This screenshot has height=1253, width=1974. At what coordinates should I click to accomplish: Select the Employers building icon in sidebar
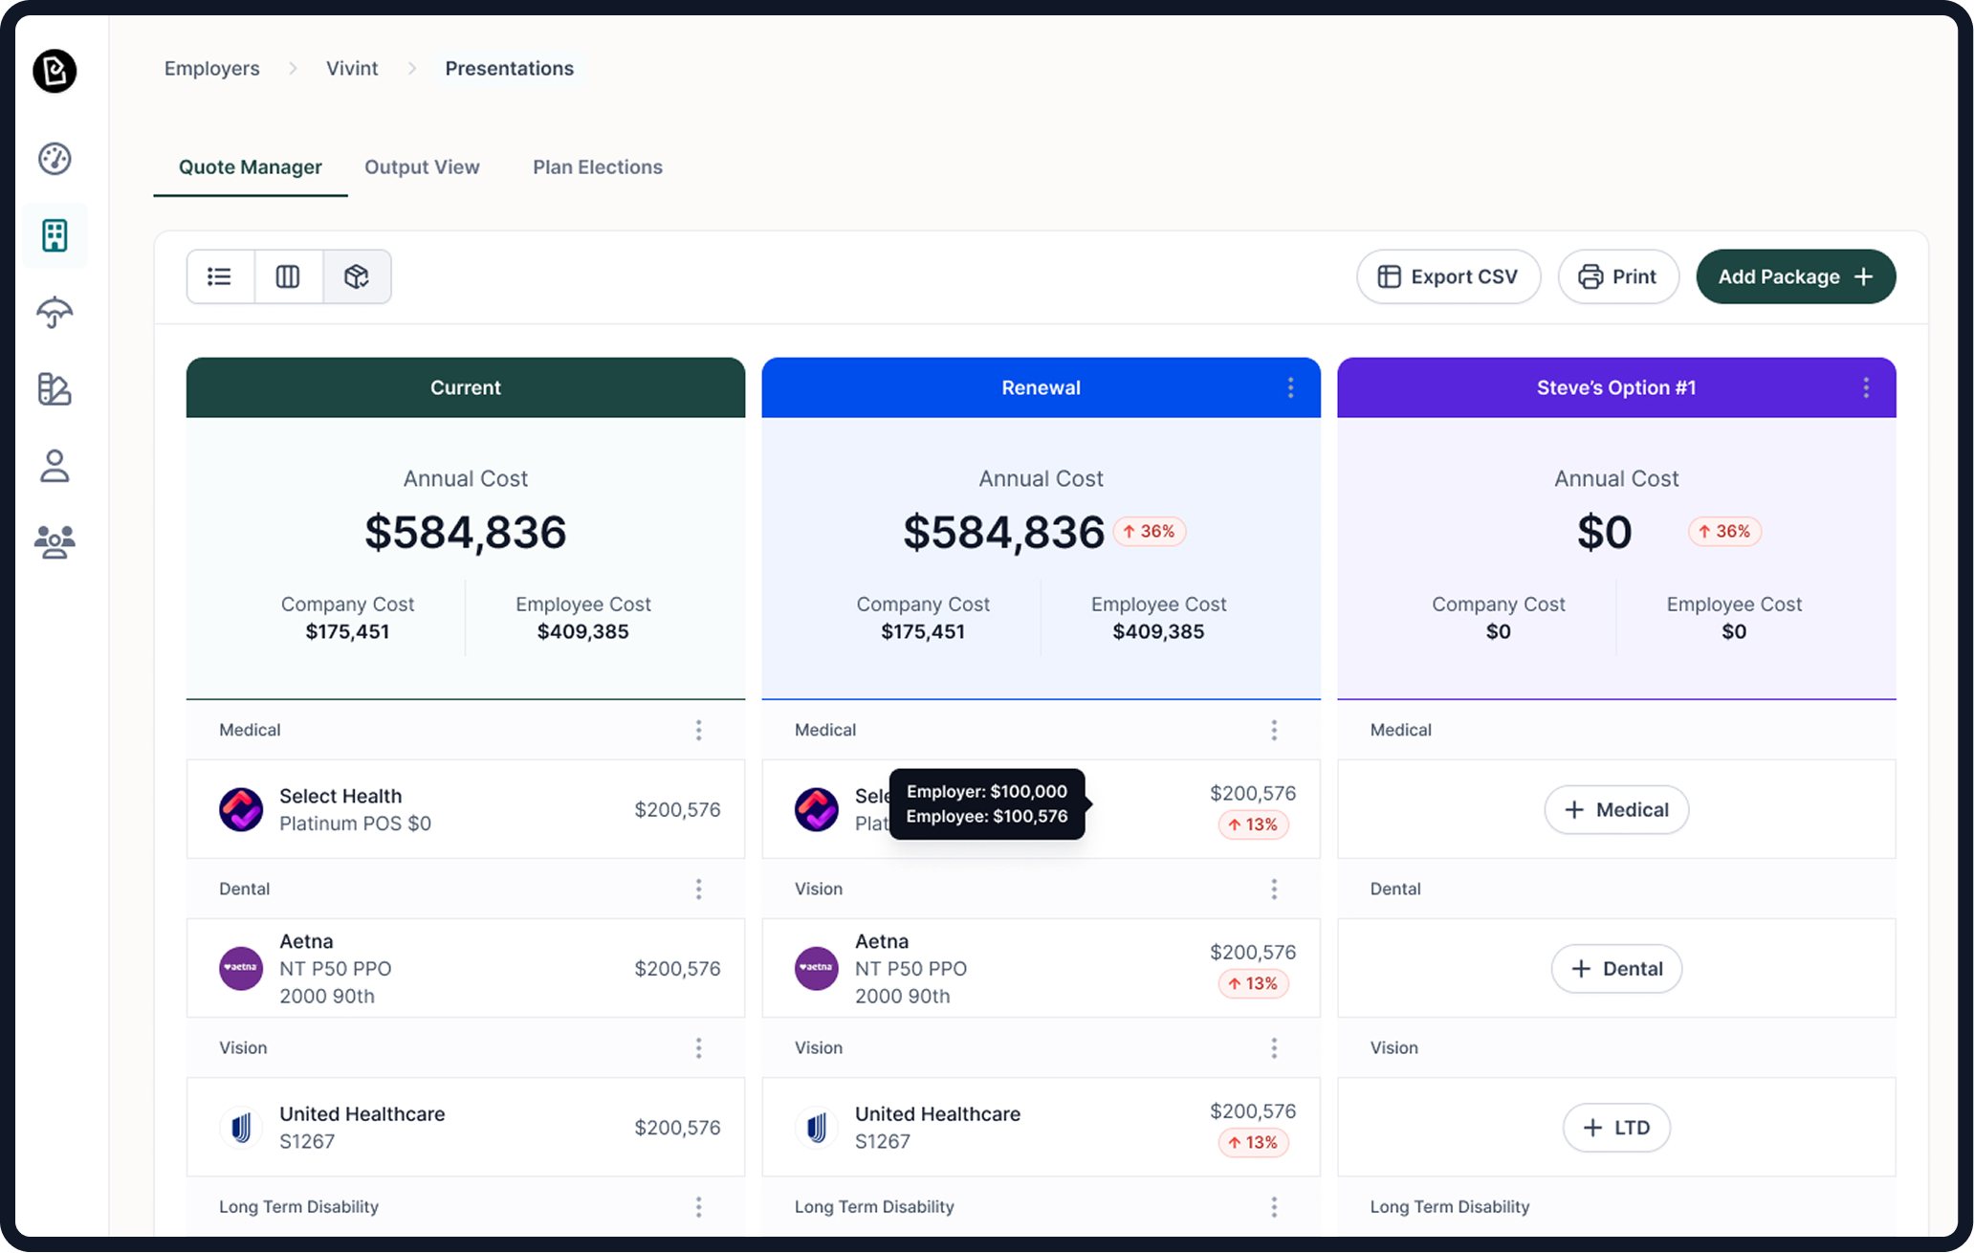point(55,235)
